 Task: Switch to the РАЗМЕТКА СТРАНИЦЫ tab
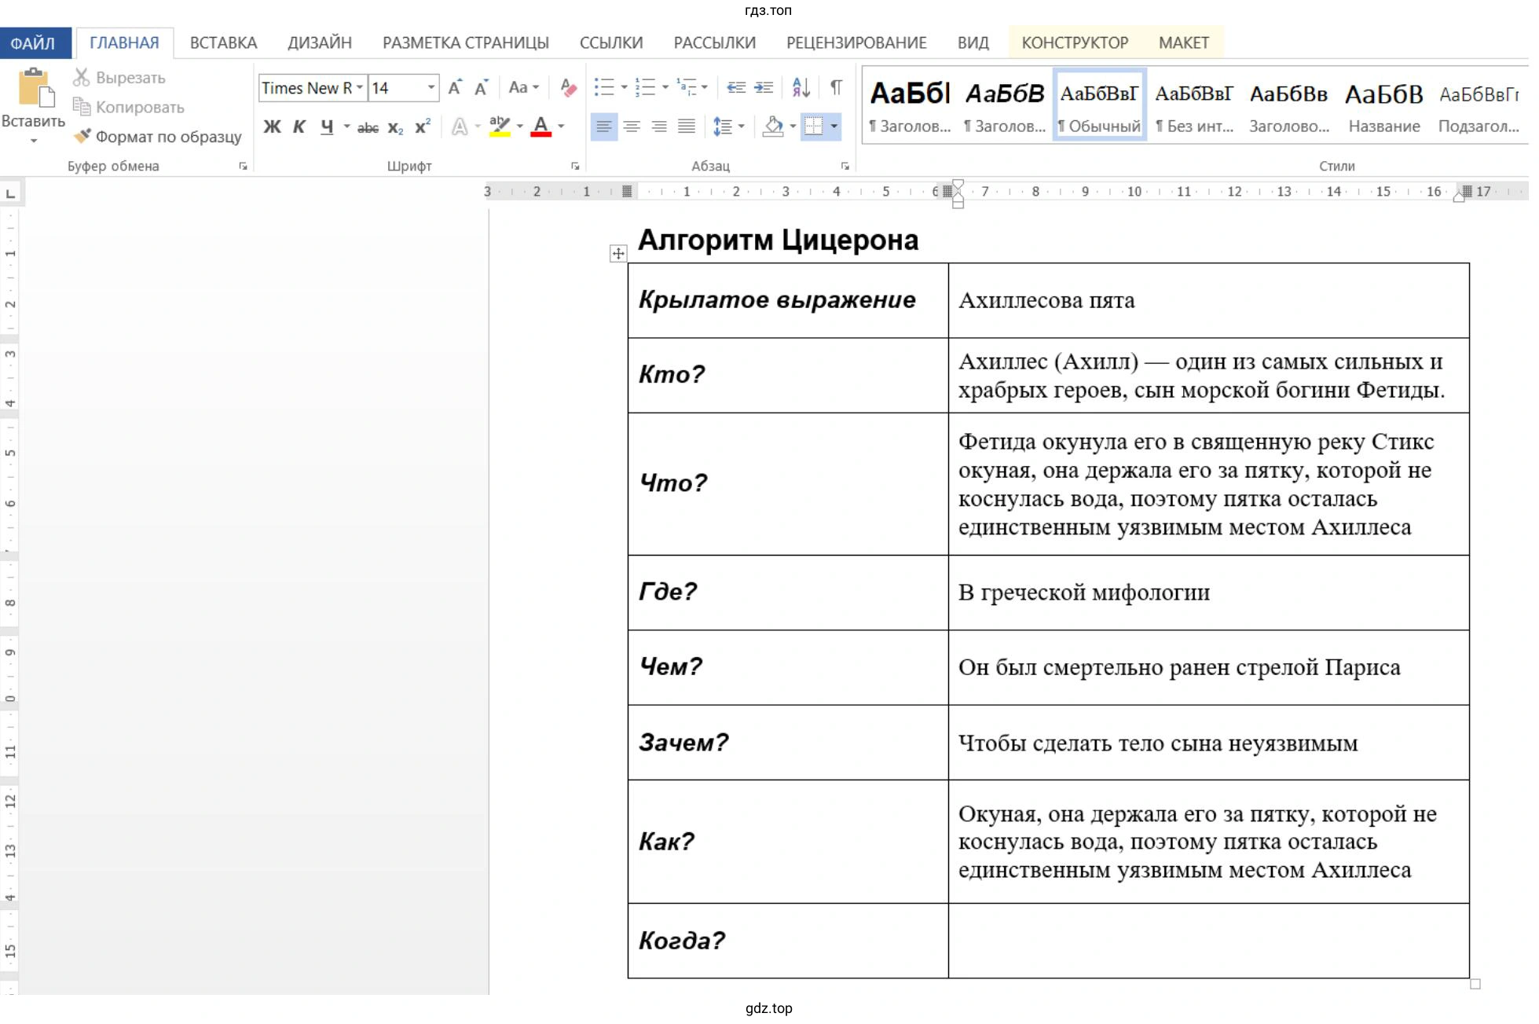coord(466,43)
